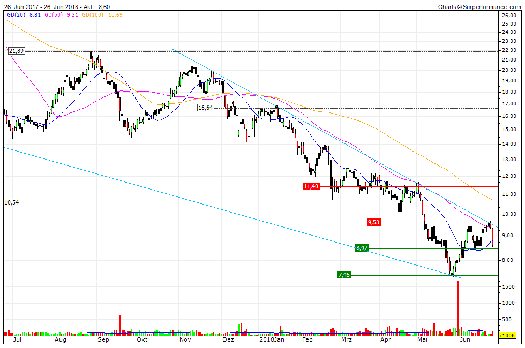
Task: Click the Aug month axis label
Action: pos(60,339)
